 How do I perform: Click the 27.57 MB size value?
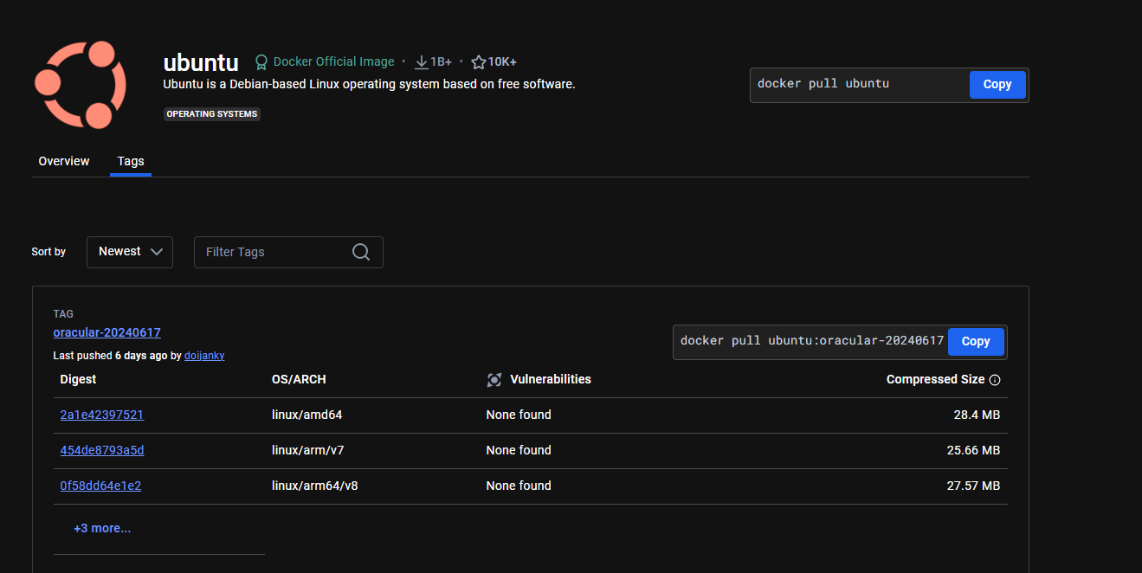(x=973, y=486)
